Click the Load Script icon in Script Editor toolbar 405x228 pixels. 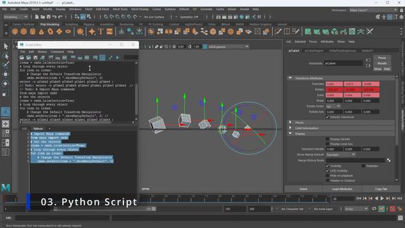22,58
